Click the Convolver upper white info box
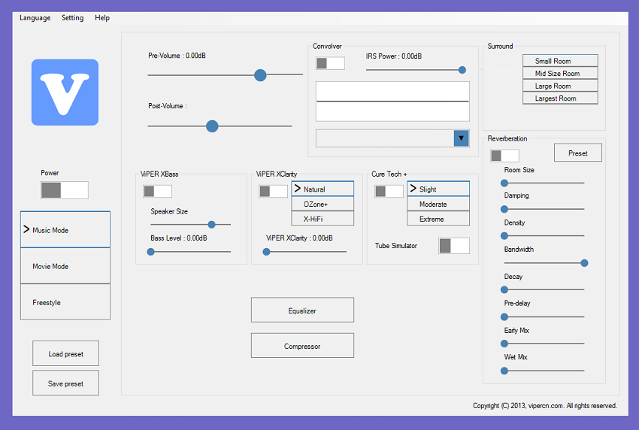Viewport: 639px width, 430px height. pos(393,91)
